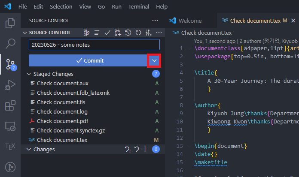Collapse the SOURCE CONTROL section chevron

(25, 33)
